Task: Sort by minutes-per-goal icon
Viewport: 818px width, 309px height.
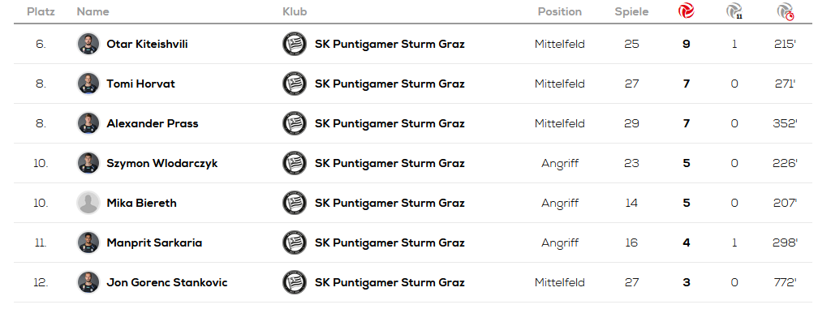Action: click(786, 11)
